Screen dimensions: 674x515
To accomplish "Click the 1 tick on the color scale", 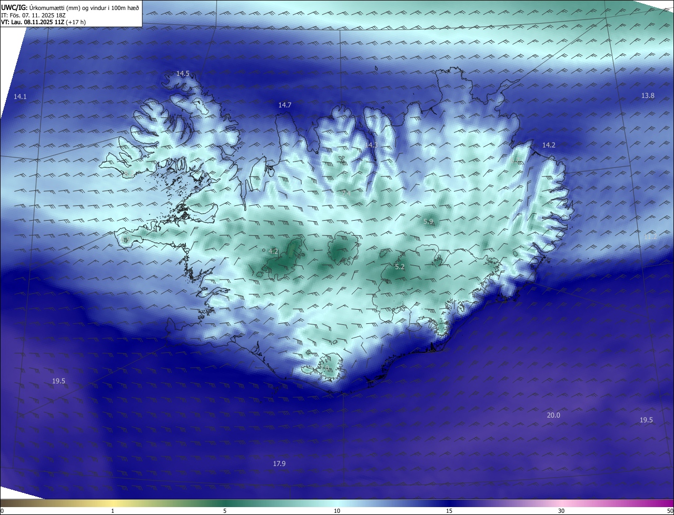I will coord(113,511).
